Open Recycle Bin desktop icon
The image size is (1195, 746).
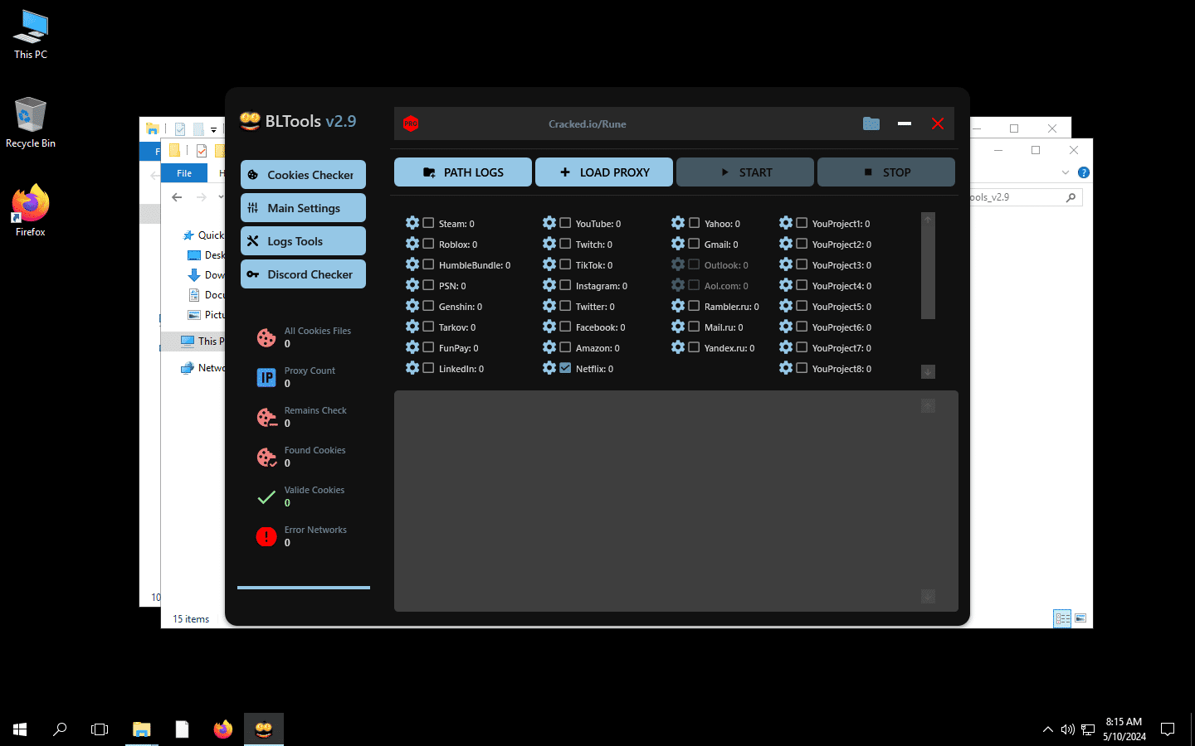(x=31, y=123)
